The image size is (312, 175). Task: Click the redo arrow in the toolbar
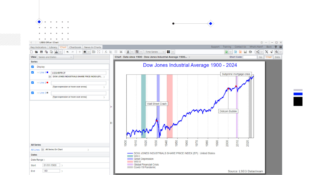(x=72, y=52)
